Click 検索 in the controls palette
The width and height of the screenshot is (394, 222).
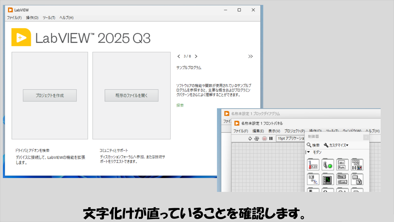coord(313,145)
